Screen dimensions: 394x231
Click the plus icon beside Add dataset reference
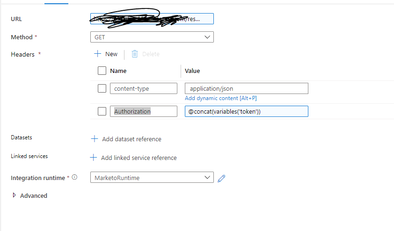94,139
